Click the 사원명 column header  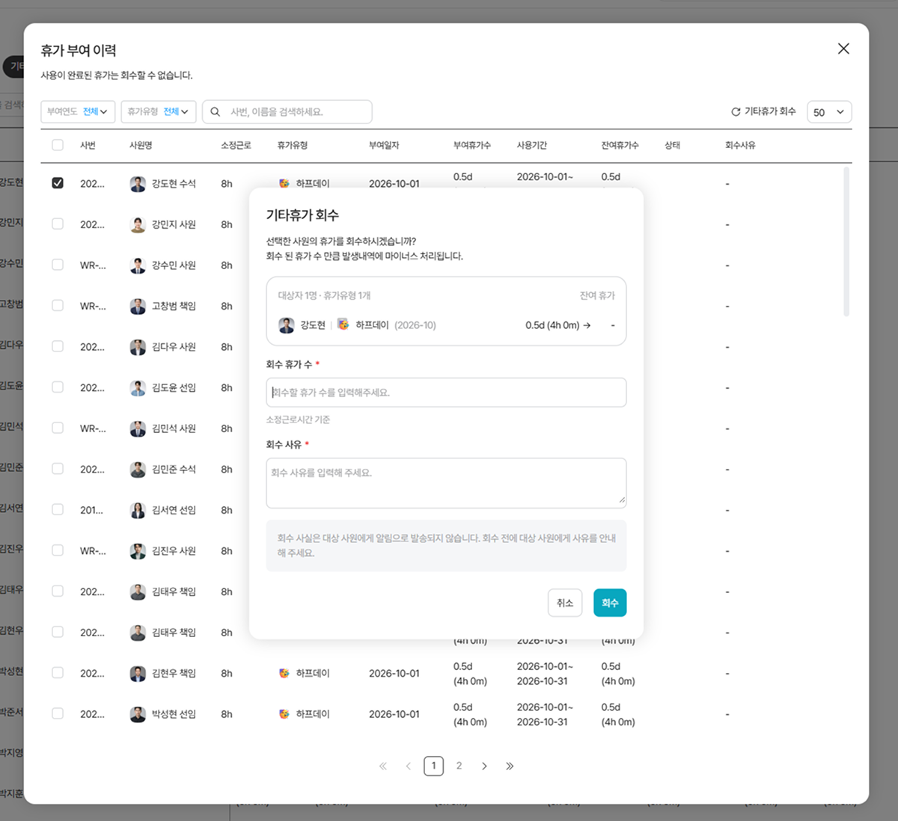coord(141,145)
